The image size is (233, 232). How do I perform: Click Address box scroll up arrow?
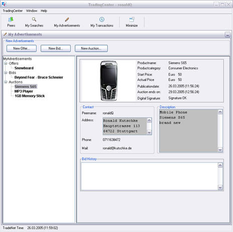point(149,120)
